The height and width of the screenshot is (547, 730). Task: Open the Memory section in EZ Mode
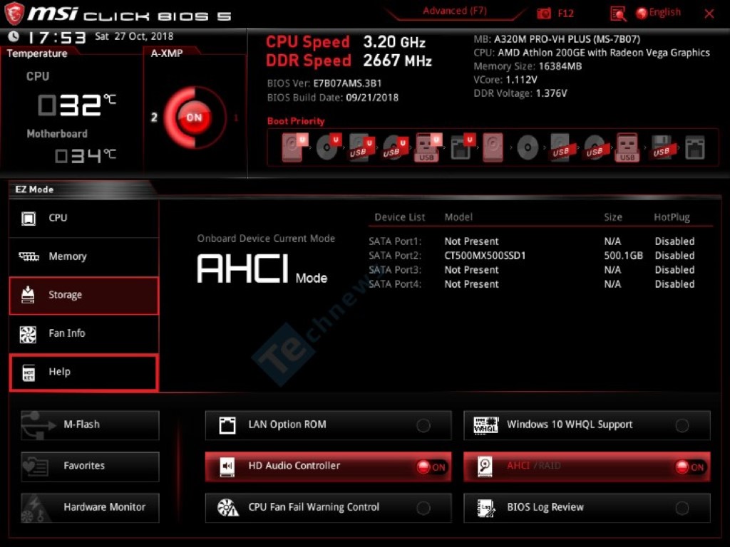pyautogui.click(x=84, y=256)
